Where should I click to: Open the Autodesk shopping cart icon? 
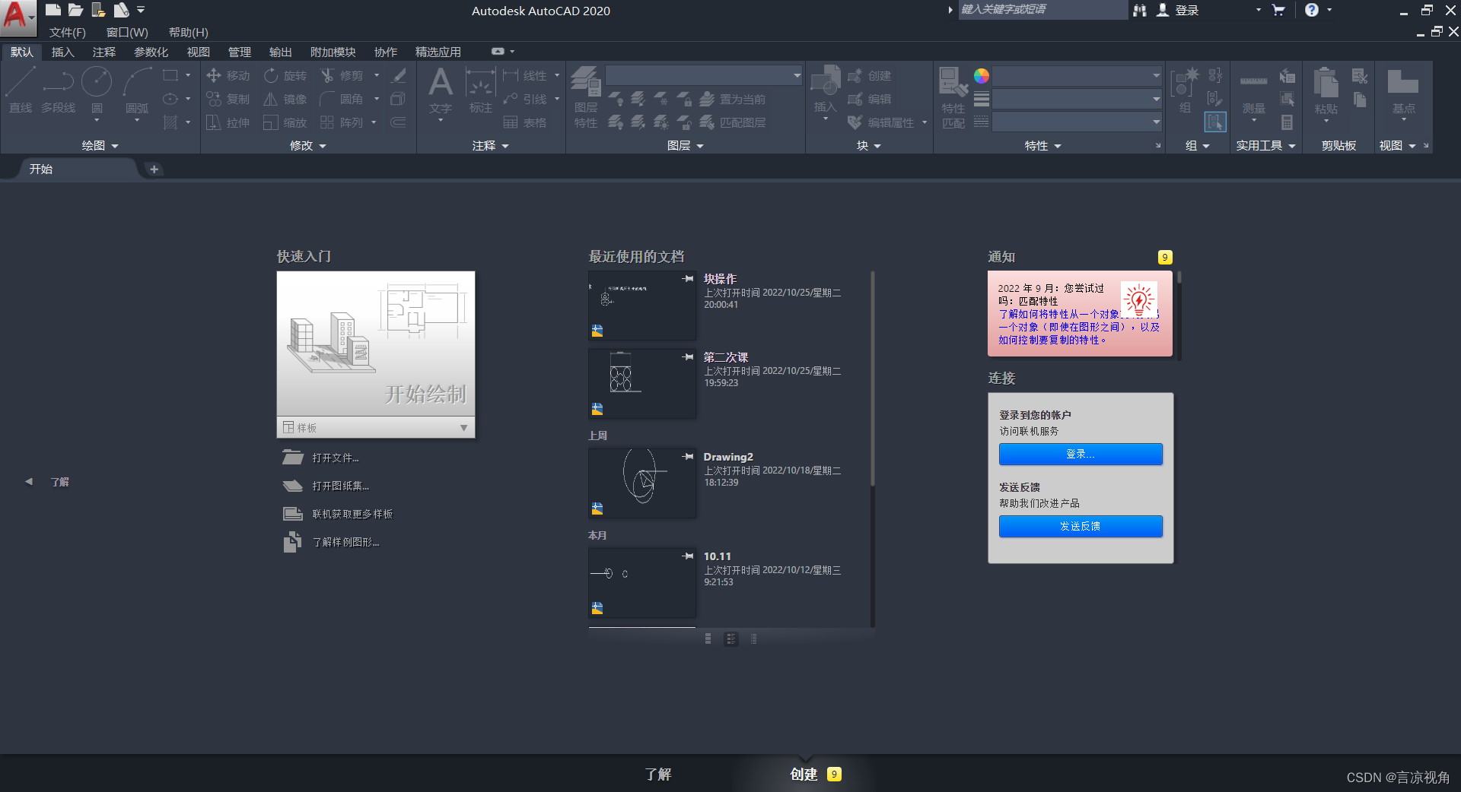click(x=1278, y=10)
